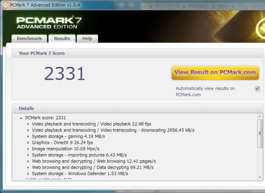Switch to the Benchmark tab

coord(29,39)
